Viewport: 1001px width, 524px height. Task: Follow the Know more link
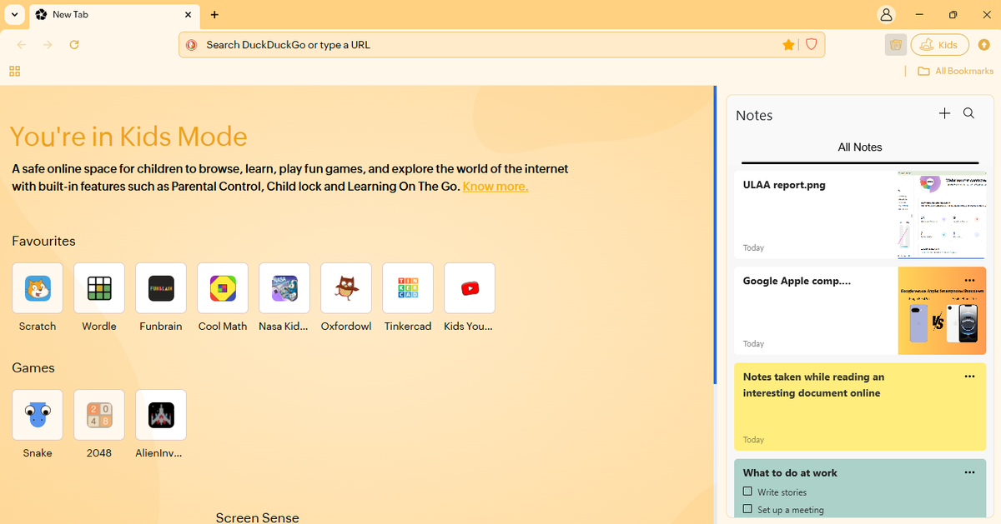[x=495, y=187]
